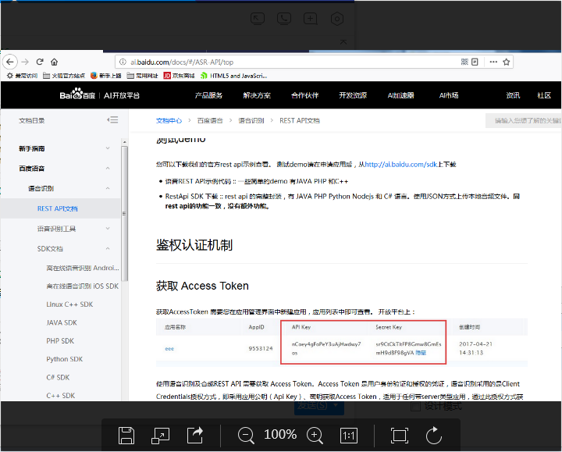Click the 发送(S) button in background window

pyautogui.click(x=312, y=405)
